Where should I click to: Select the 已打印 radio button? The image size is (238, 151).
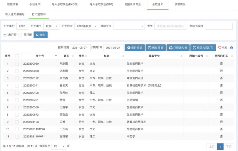point(20,35)
